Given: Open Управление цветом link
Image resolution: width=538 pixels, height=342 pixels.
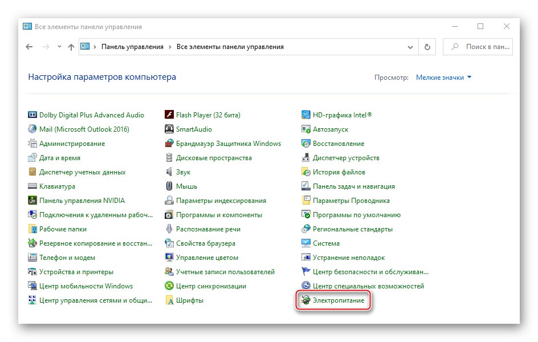Looking at the screenshot, I should tap(207, 258).
